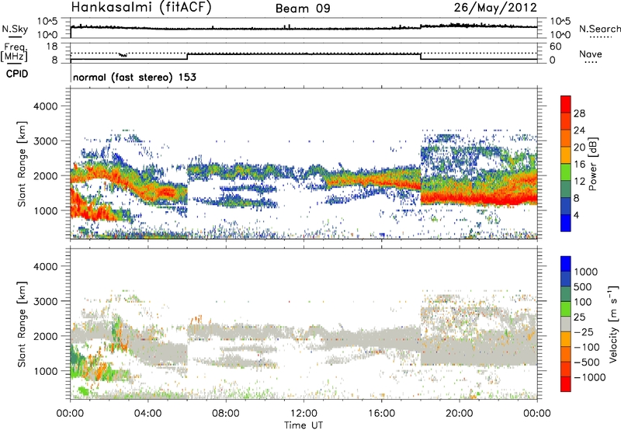Click the 'Nave' legend label
The width and height of the screenshot is (621, 430).
pyautogui.click(x=591, y=54)
